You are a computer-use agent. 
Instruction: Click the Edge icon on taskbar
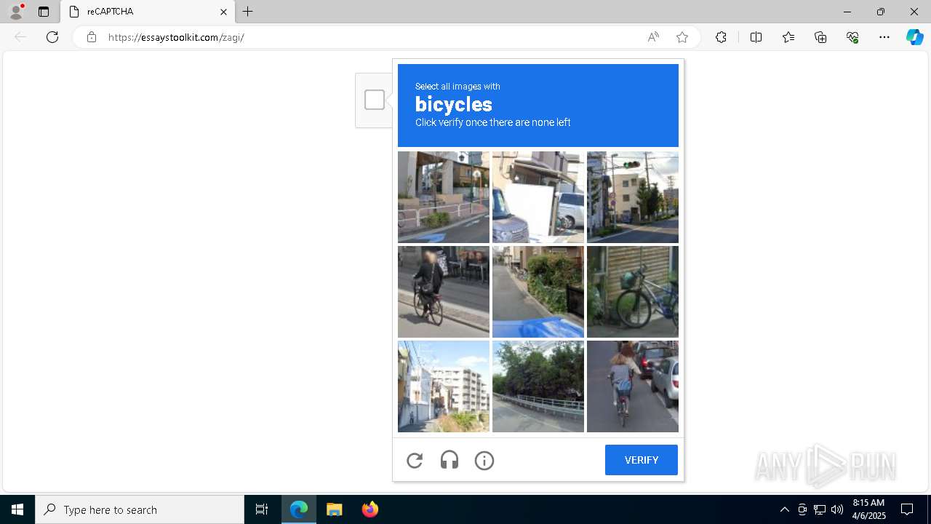click(299, 509)
